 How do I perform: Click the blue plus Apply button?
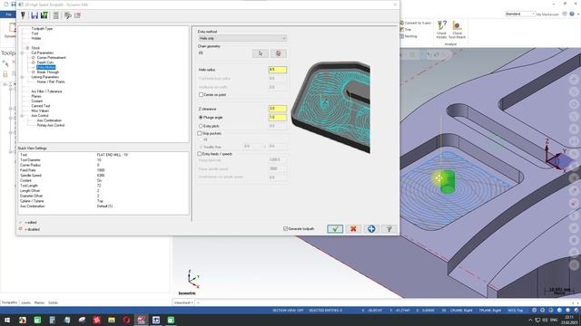coord(371,229)
